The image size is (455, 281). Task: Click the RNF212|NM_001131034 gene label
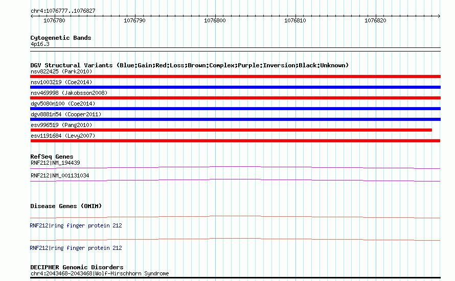click(60, 175)
